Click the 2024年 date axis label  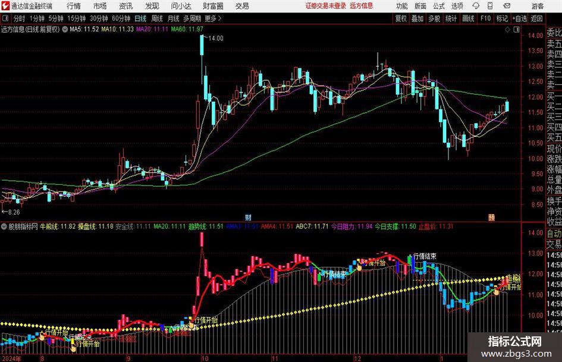[x=11, y=358]
